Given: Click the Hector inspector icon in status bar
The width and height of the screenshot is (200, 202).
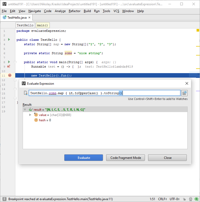Looking at the screenshot, I should point(191,199).
